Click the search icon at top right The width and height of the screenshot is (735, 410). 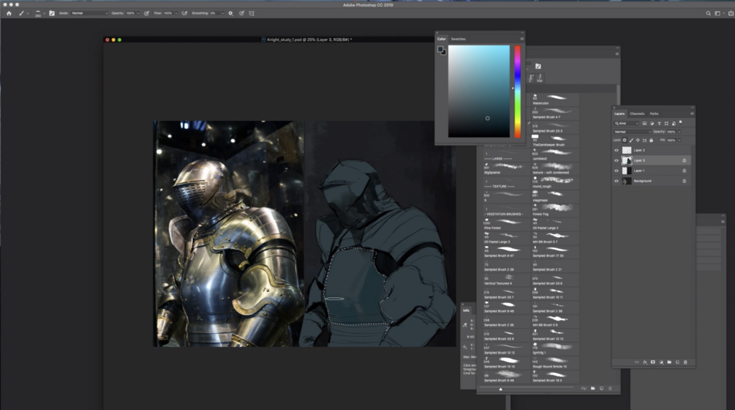pyautogui.click(x=708, y=13)
